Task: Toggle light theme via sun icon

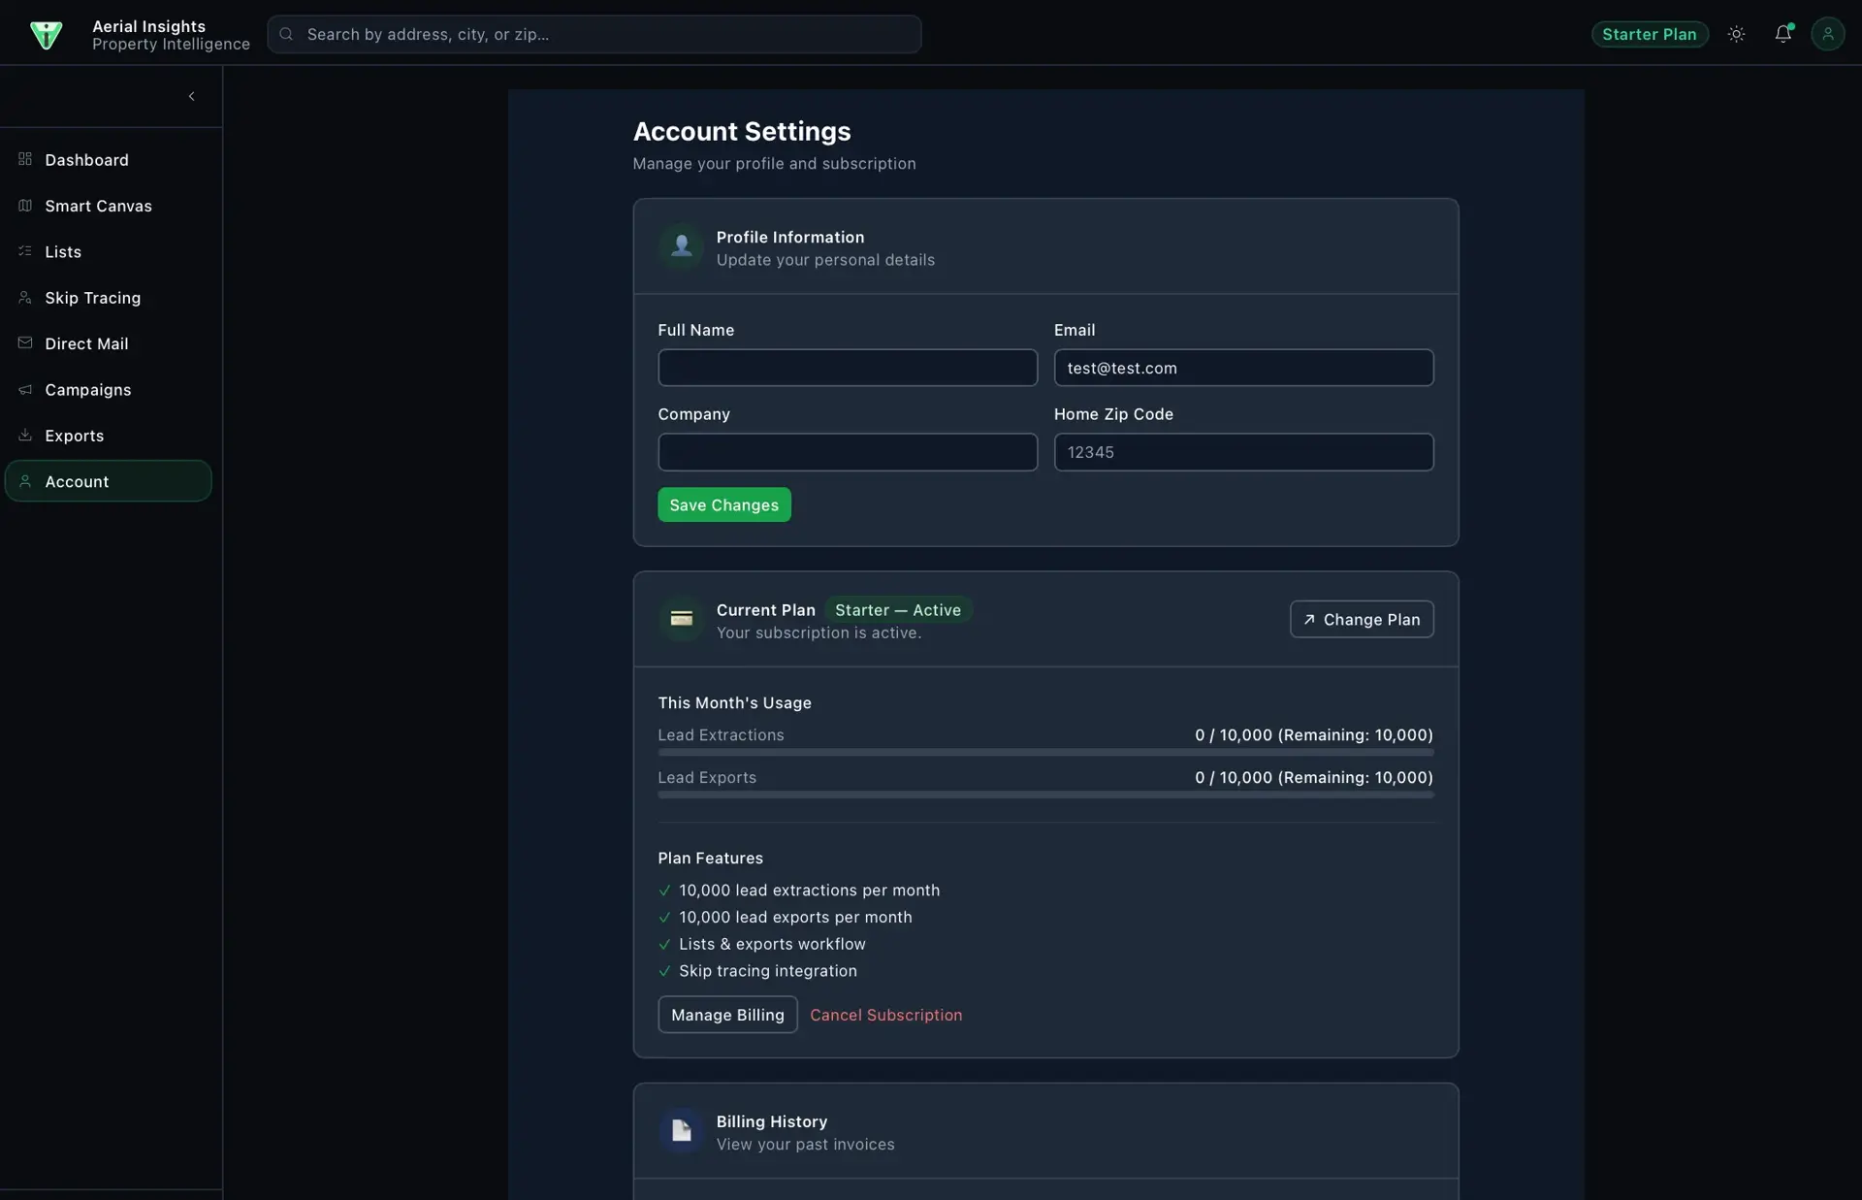Action: [x=1736, y=34]
